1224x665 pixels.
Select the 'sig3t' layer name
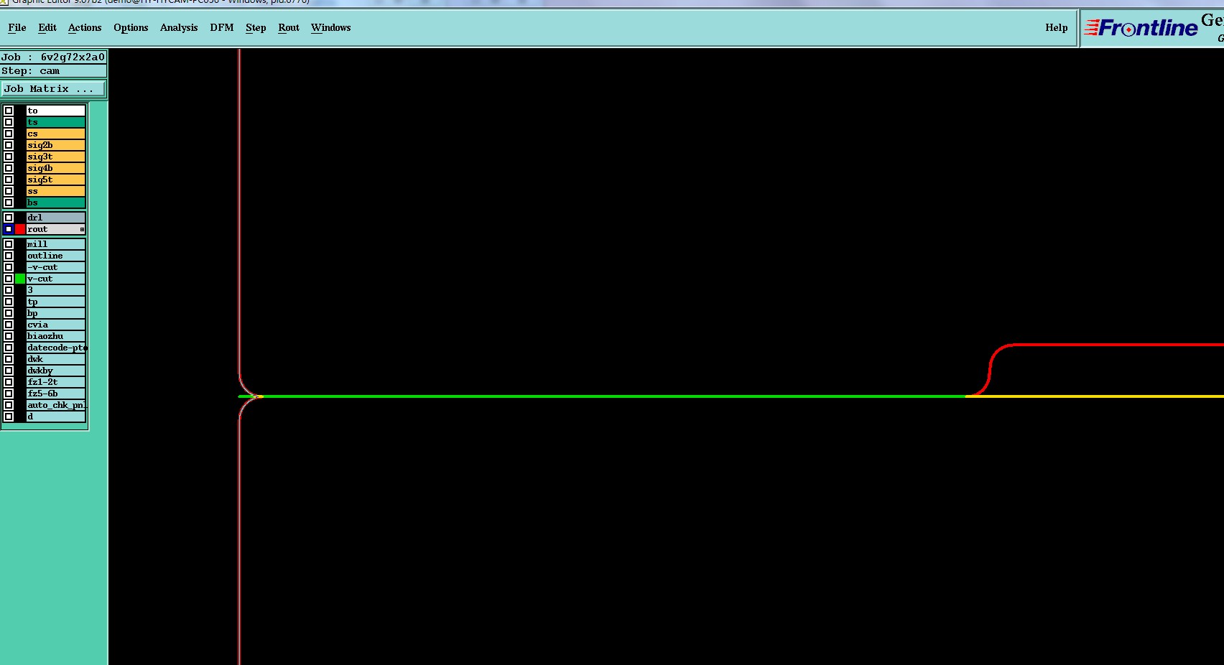pyautogui.click(x=56, y=157)
